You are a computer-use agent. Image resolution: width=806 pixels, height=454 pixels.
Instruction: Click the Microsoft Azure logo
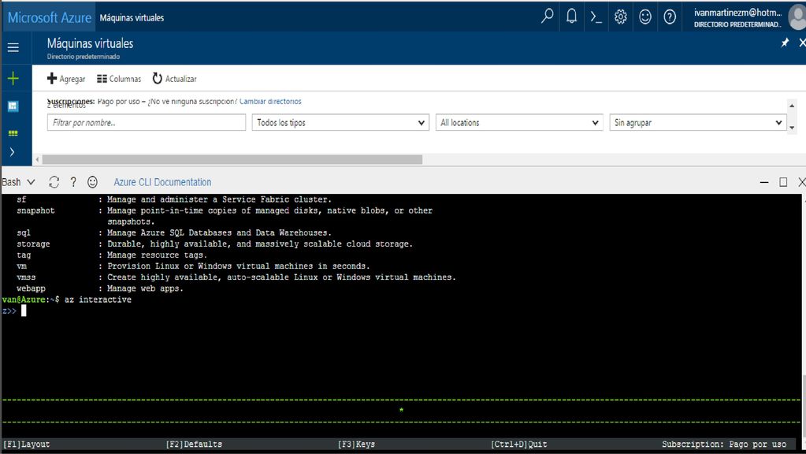(x=50, y=17)
